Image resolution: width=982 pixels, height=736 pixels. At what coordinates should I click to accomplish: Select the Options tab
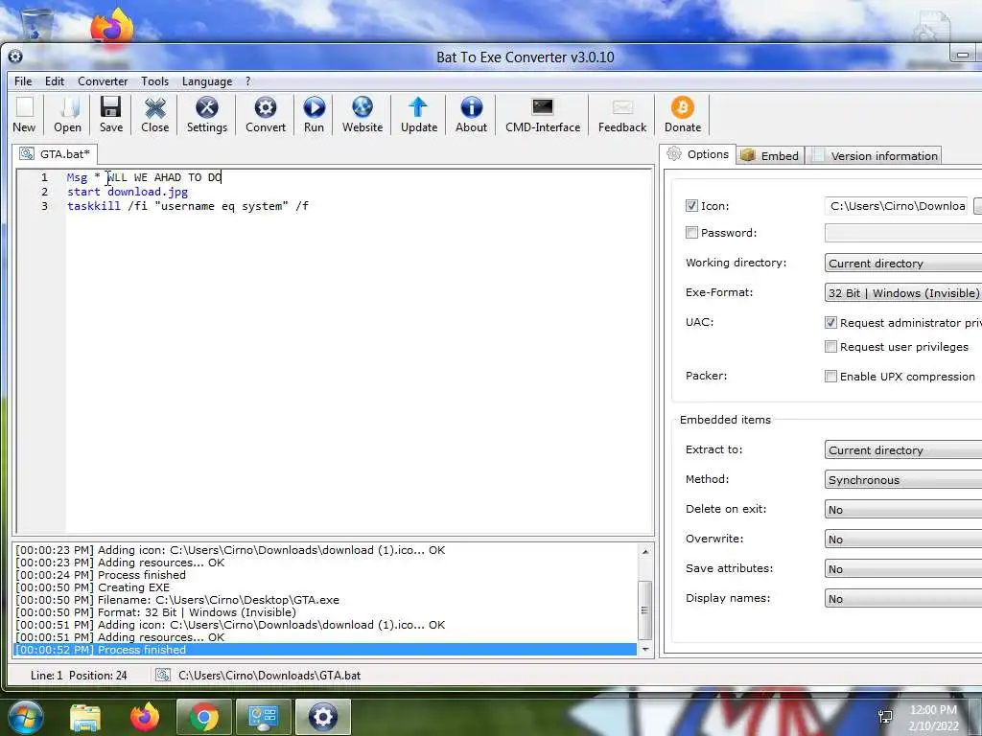(698, 154)
